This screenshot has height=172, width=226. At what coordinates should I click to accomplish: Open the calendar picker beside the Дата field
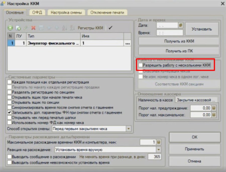coord(181,25)
